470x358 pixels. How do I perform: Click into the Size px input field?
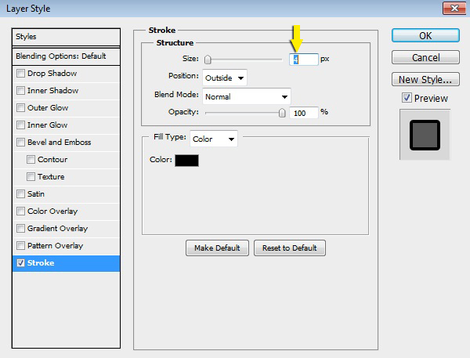[x=304, y=60]
